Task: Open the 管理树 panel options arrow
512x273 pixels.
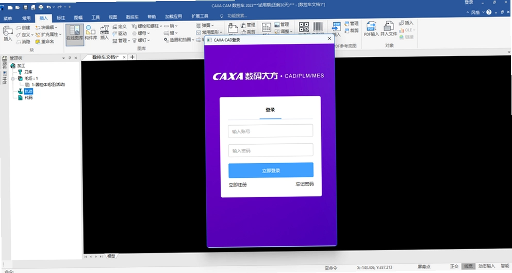Action: coord(63,58)
